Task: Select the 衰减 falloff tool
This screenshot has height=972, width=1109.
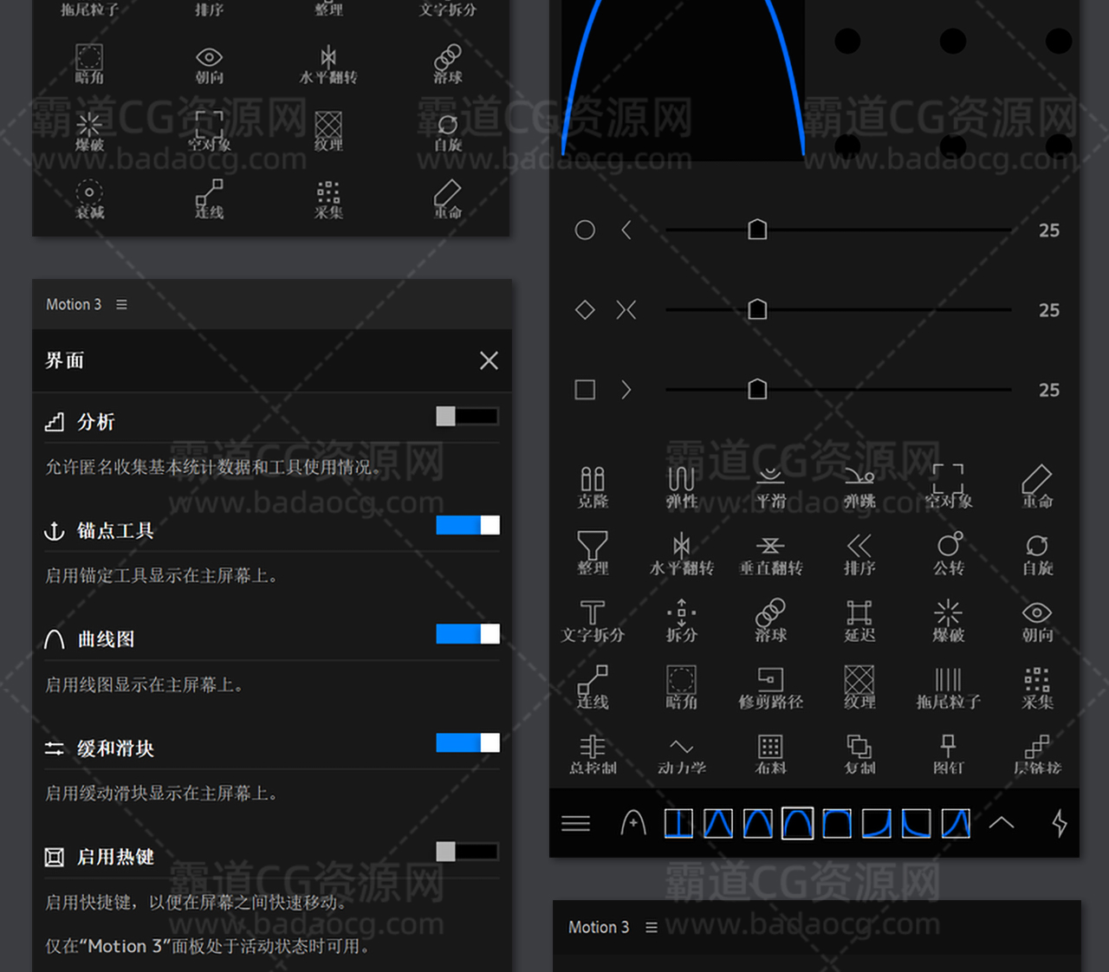Action: [89, 198]
